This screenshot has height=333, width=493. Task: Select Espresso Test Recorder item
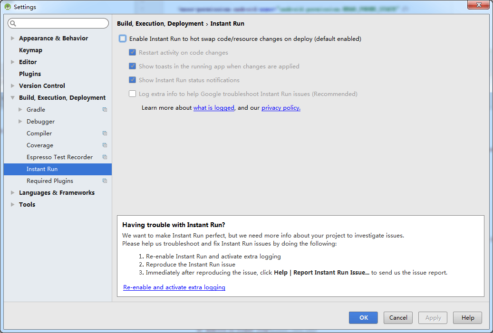[59, 157]
